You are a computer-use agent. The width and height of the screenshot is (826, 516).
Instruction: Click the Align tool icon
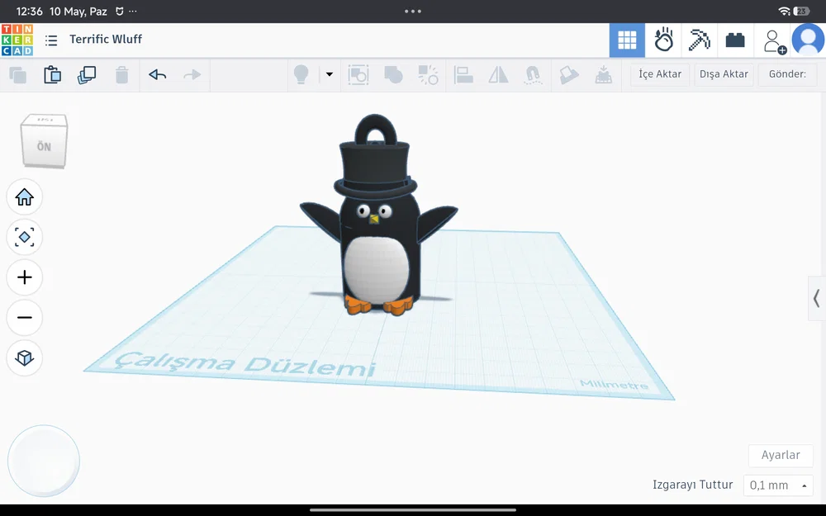pos(463,75)
